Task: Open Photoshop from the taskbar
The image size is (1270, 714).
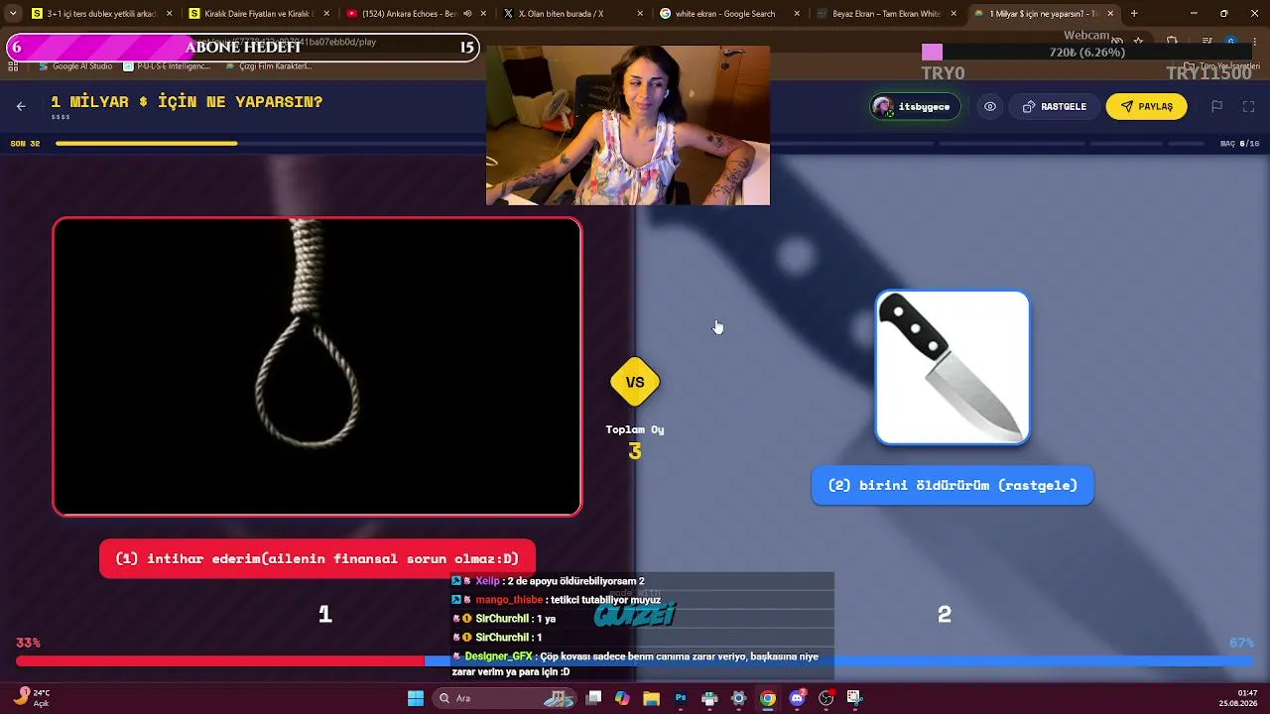Action: coord(680,698)
